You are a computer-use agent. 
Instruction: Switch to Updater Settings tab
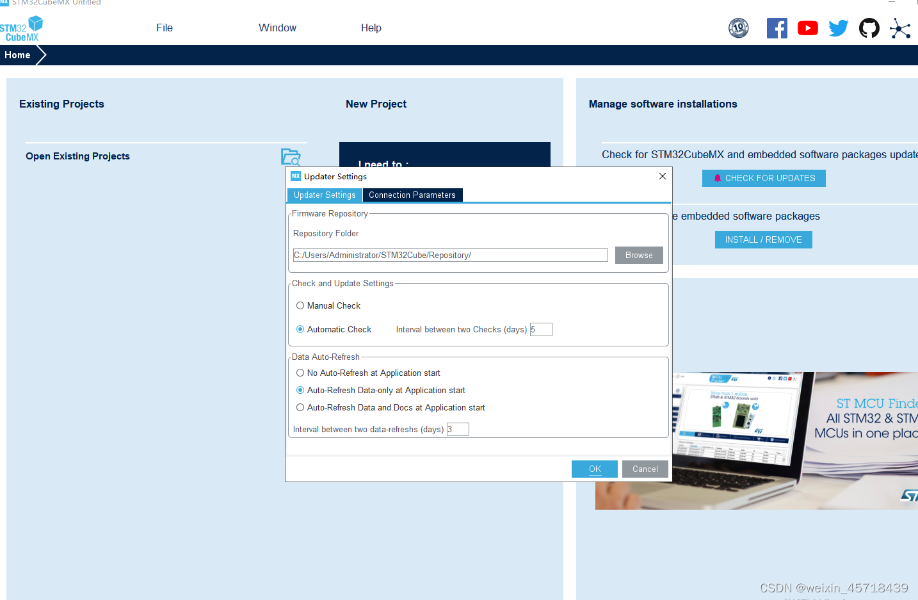pyautogui.click(x=325, y=195)
